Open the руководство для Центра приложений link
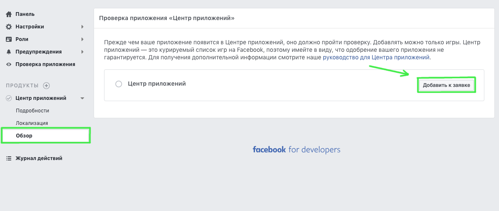499x211 pixels. 376,58
